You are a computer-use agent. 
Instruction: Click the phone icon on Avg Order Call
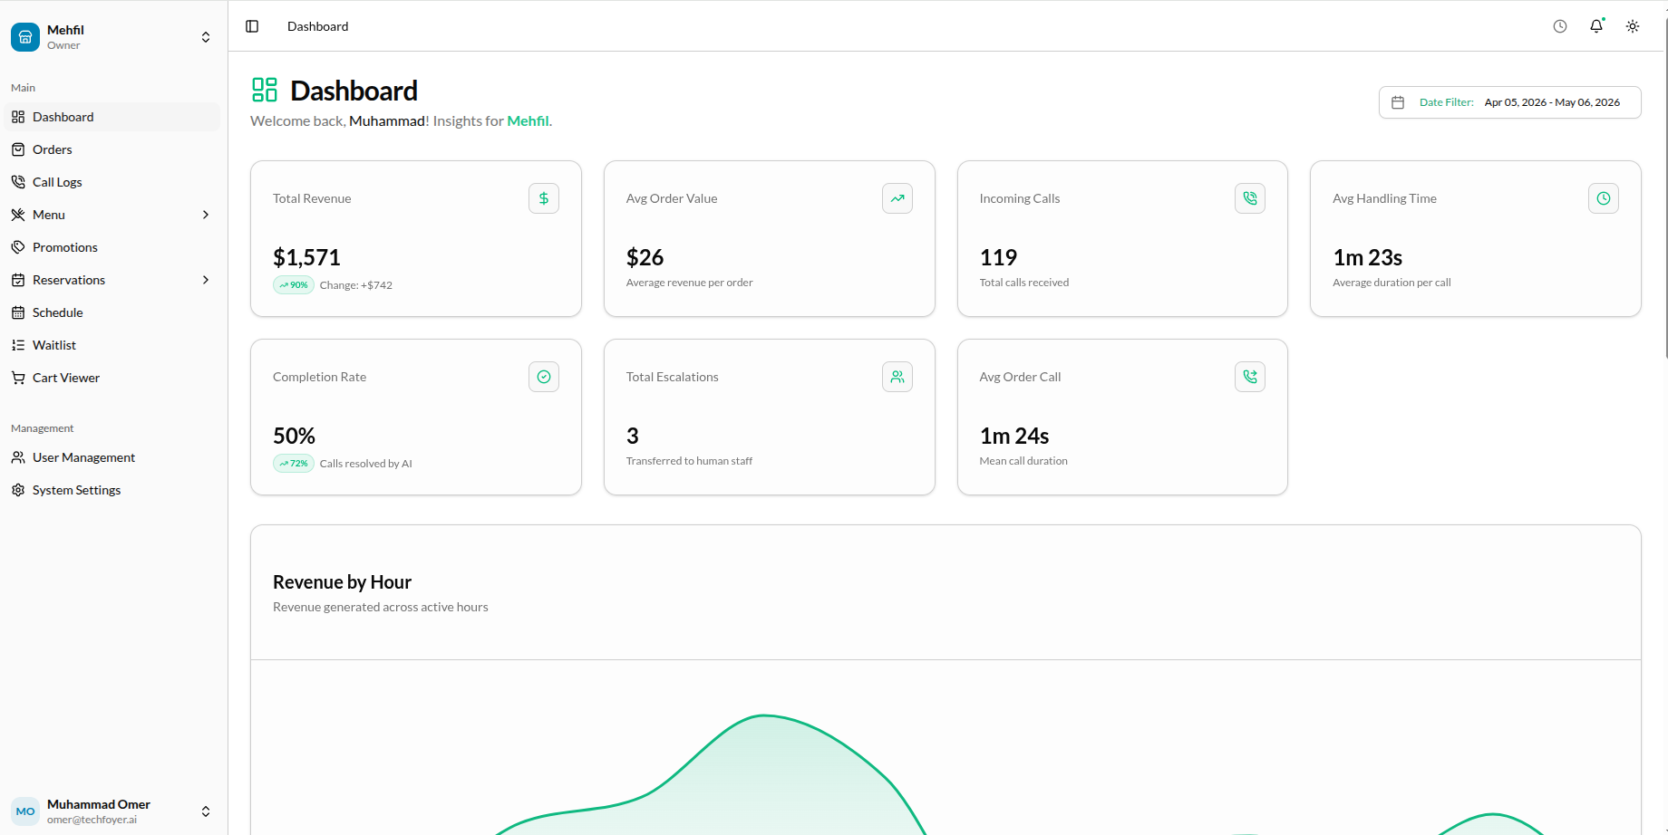tap(1250, 377)
